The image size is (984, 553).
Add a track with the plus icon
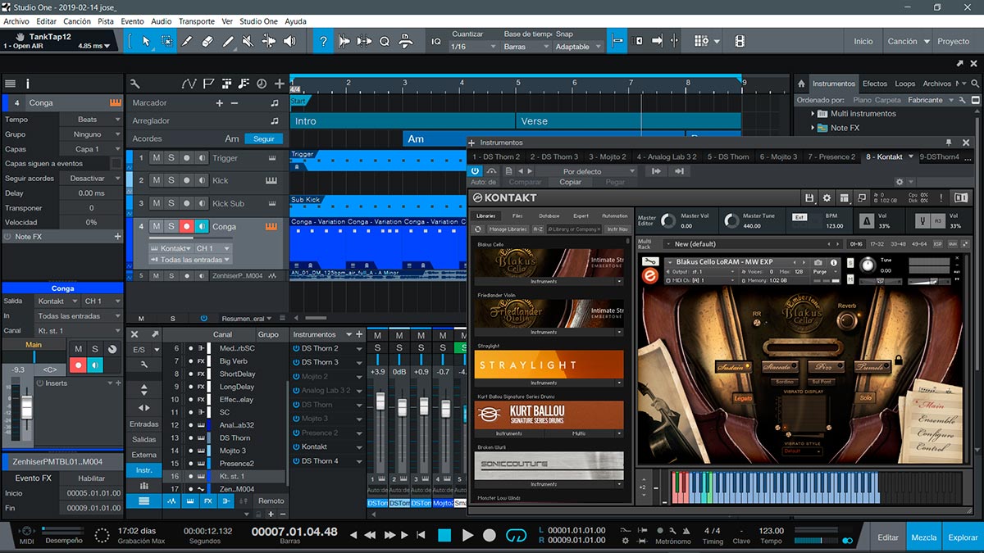coord(280,84)
